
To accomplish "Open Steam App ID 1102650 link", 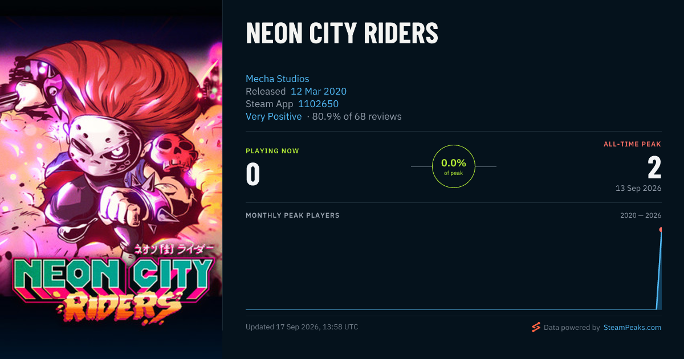I will tap(318, 104).
